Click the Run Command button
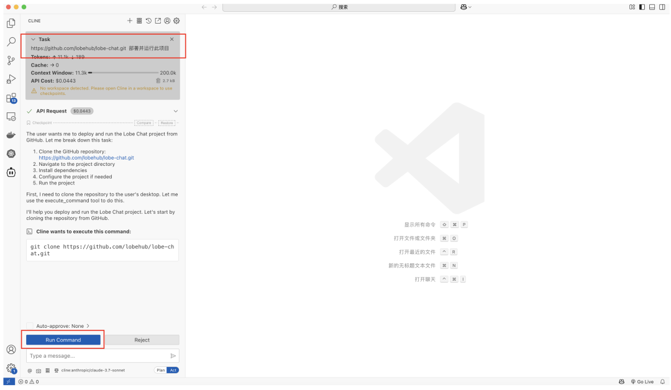 pyautogui.click(x=63, y=340)
